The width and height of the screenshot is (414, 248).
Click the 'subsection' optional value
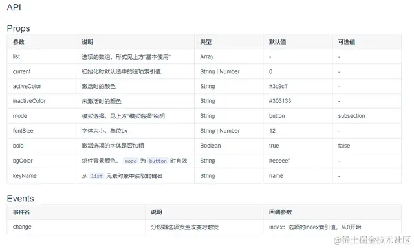[x=351, y=116]
